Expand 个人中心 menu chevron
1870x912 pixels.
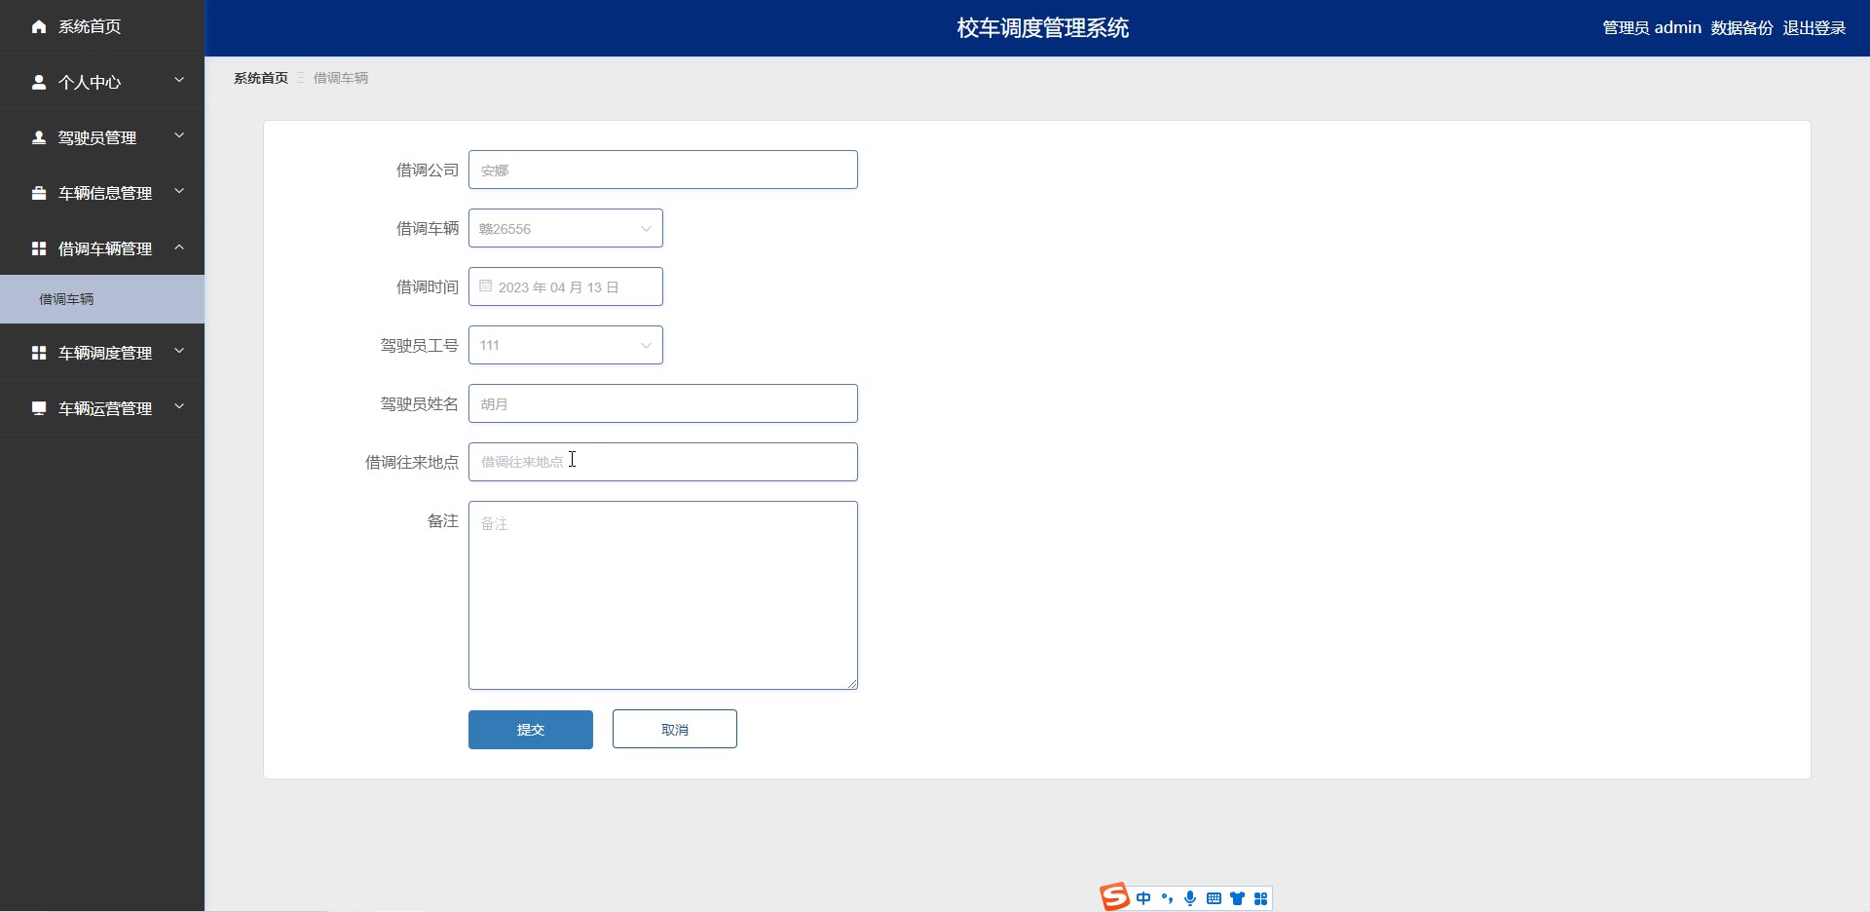click(x=179, y=81)
